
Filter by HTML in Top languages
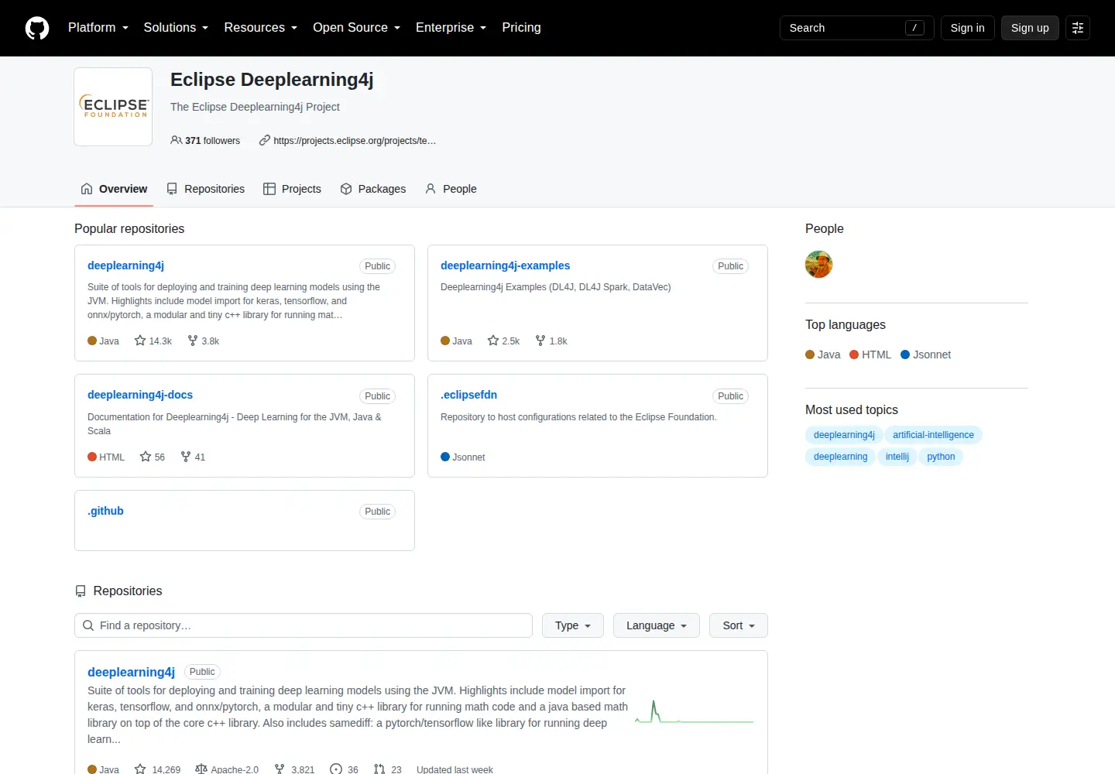pos(870,354)
